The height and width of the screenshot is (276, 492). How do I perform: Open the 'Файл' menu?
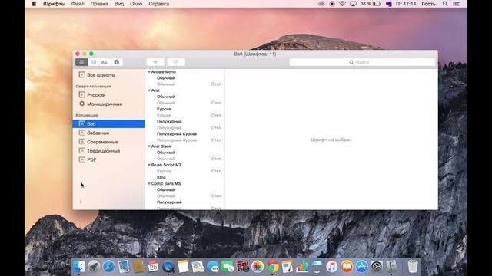tap(78, 4)
